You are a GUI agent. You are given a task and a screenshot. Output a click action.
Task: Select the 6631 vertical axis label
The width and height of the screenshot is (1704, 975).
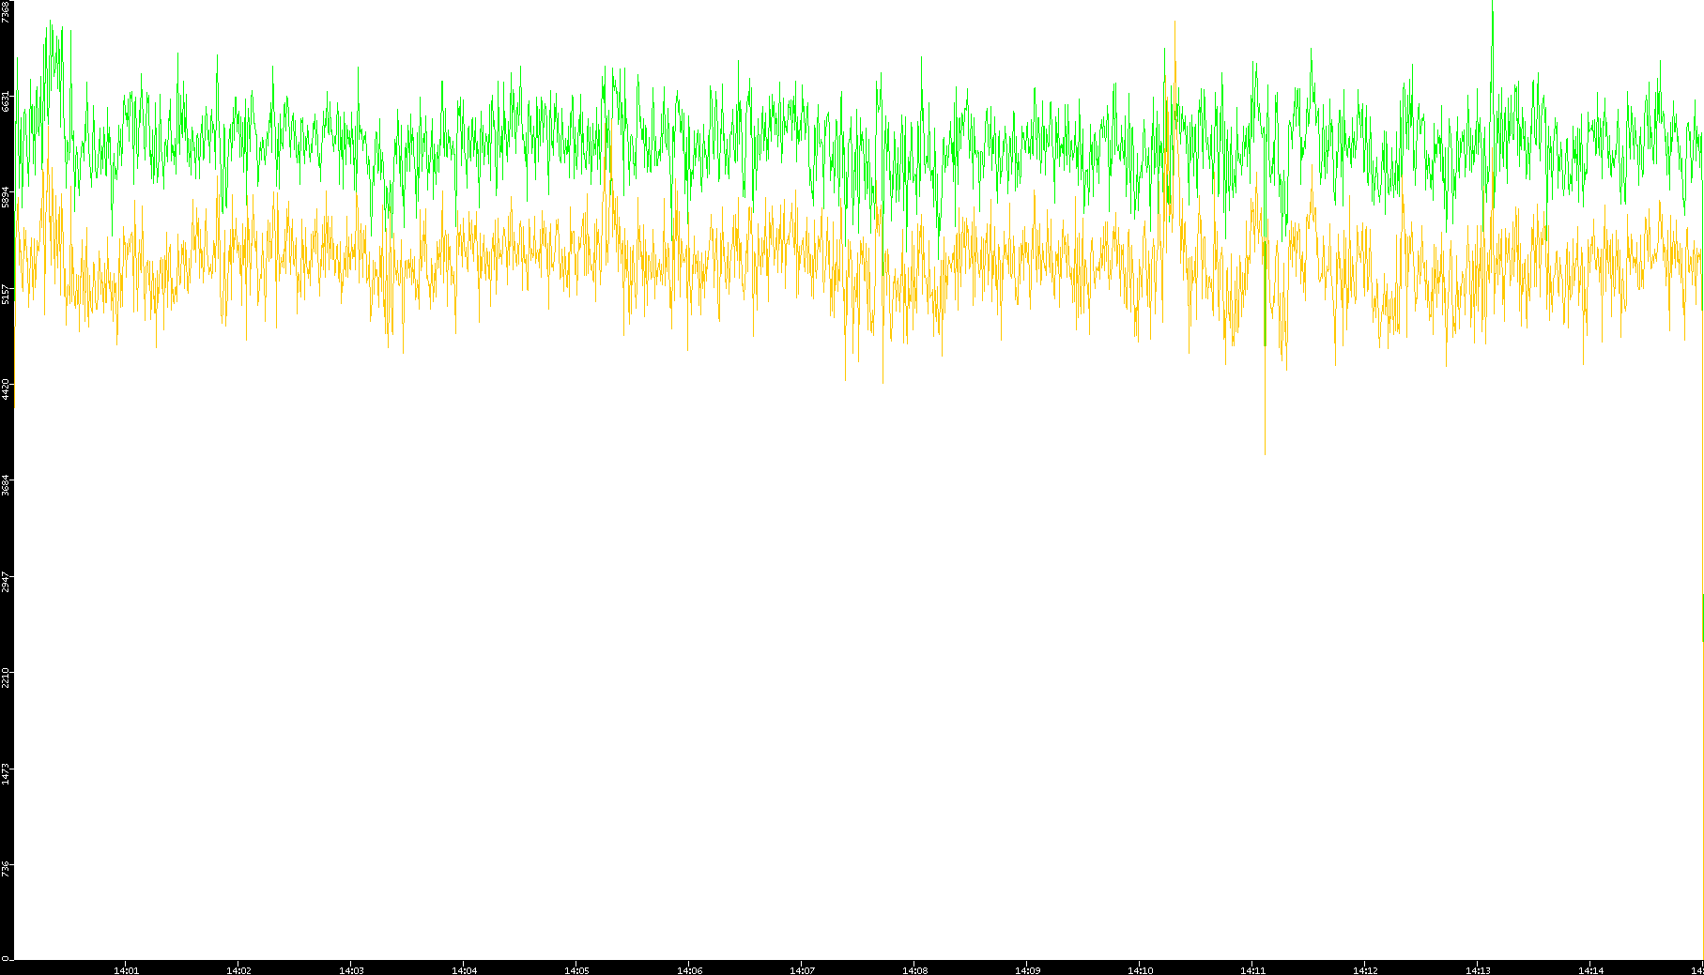(x=7, y=101)
